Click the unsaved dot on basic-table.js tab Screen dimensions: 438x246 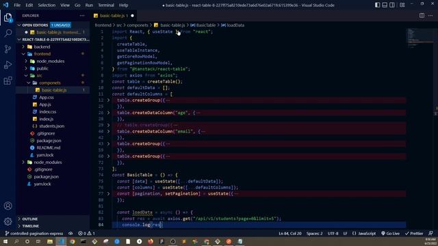pyautogui.click(x=132, y=16)
